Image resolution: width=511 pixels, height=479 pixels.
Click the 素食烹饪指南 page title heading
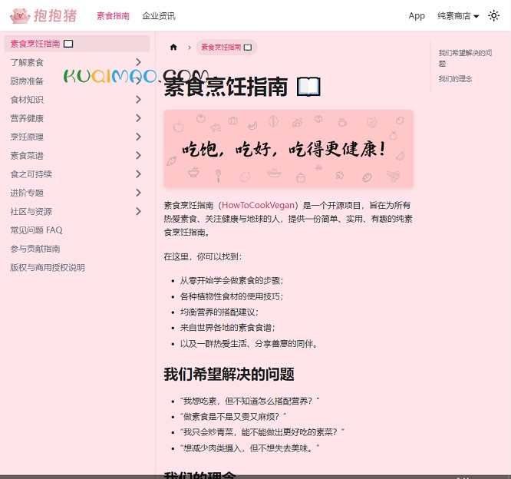click(242, 87)
